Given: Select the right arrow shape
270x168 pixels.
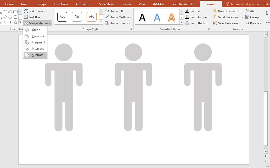Looking at the screenshot, I should tap(5, 17).
